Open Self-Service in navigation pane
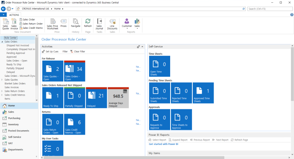This screenshot has height=159, width=294. tap(19, 137)
